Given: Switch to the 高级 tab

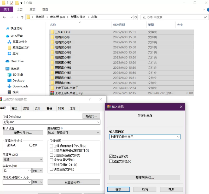Looking at the screenshot, I should pos(14,109).
